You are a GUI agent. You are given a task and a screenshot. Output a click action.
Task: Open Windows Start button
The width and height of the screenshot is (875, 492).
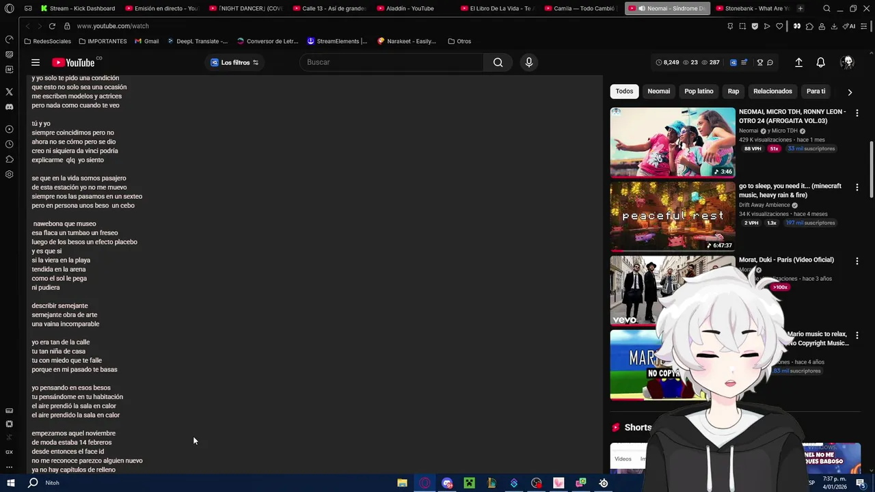(11, 482)
